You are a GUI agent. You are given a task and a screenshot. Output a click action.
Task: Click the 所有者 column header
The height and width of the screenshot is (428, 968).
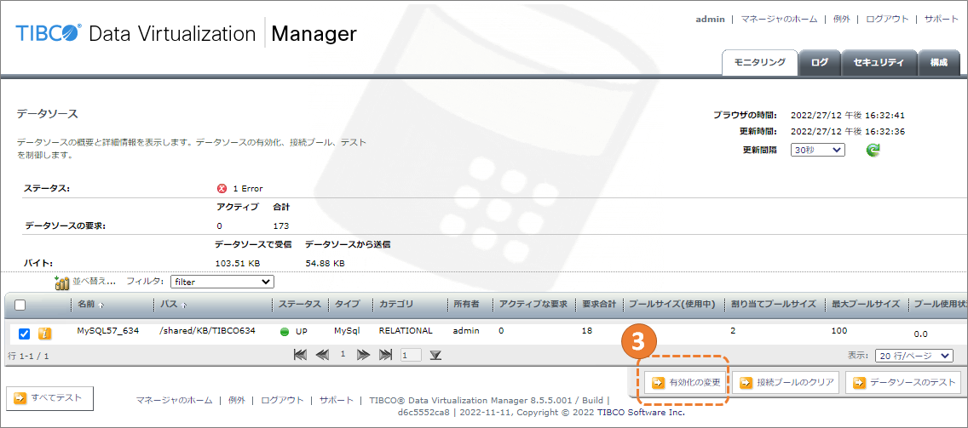click(466, 305)
